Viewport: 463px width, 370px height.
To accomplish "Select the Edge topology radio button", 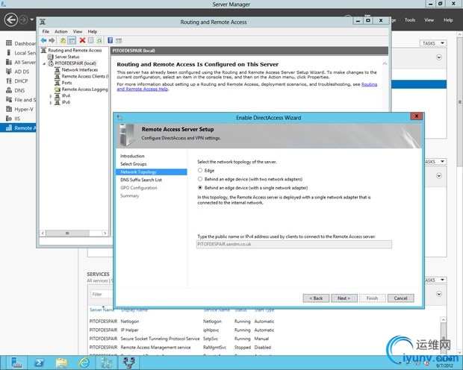I will coord(200,170).
